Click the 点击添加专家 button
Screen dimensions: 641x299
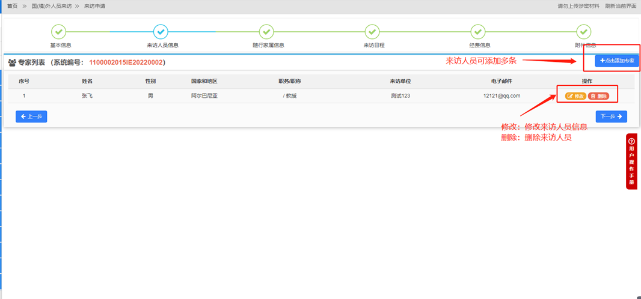pyautogui.click(x=617, y=61)
